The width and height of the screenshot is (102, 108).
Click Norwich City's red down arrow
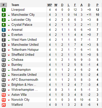(9, 100)
